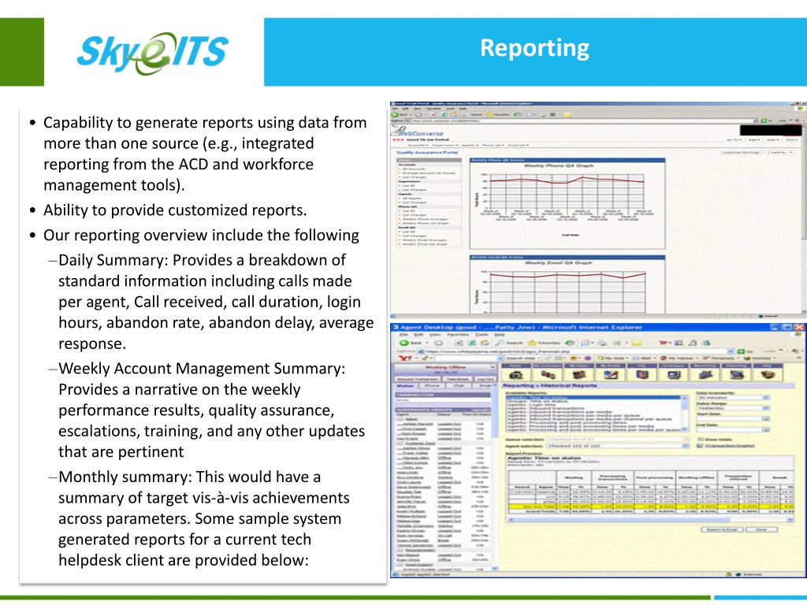Open Phone QA menu dropdown in QA Portal

pos(493,146)
